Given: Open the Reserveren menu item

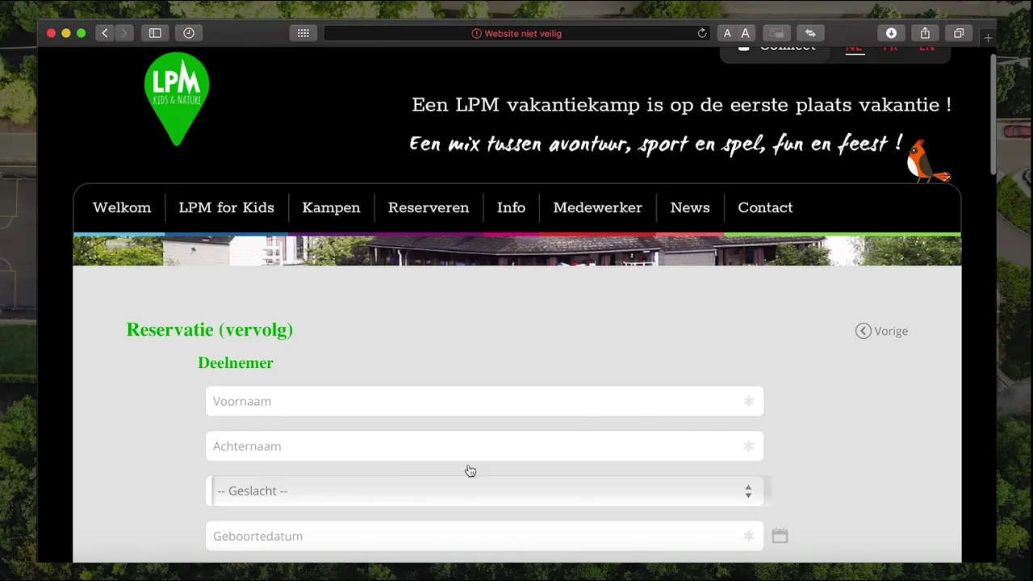Looking at the screenshot, I should coord(429,207).
